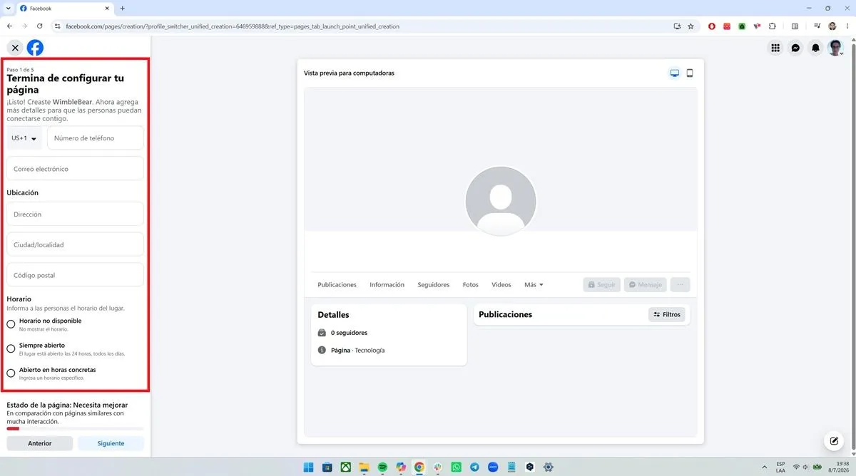Click the 'Página · Tecnología' text
The width and height of the screenshot is (856, 476).
click(357, 351)
